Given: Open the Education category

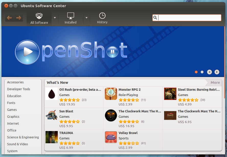Looking at the screenshot, I should pos(14,96).
